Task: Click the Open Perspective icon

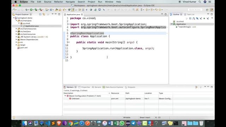Action: coord(207,10)
